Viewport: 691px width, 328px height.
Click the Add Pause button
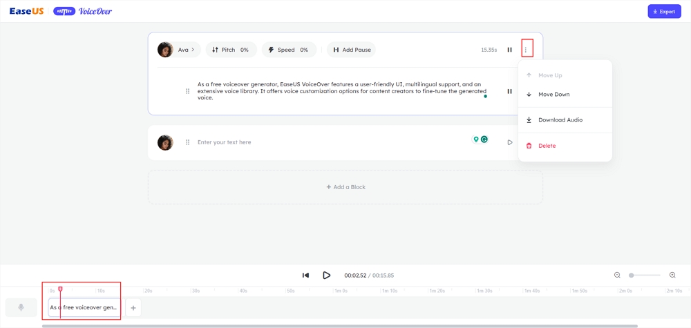point(351,50)
